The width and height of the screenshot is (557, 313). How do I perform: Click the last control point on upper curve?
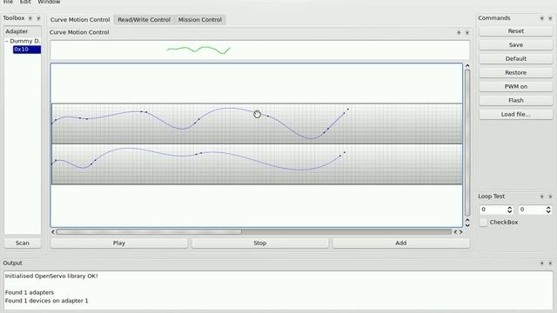[348, 110]
